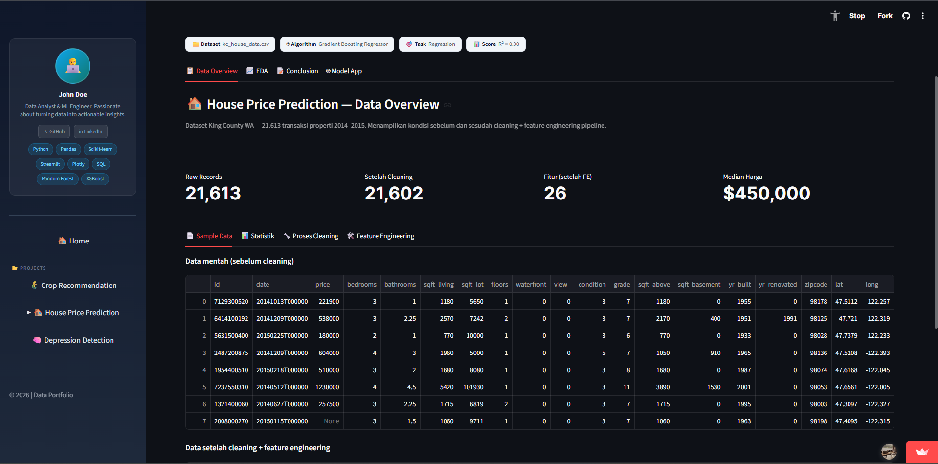
Task: Click the waterfront column header
Action: pyautogui.click(x=531, y=284)
